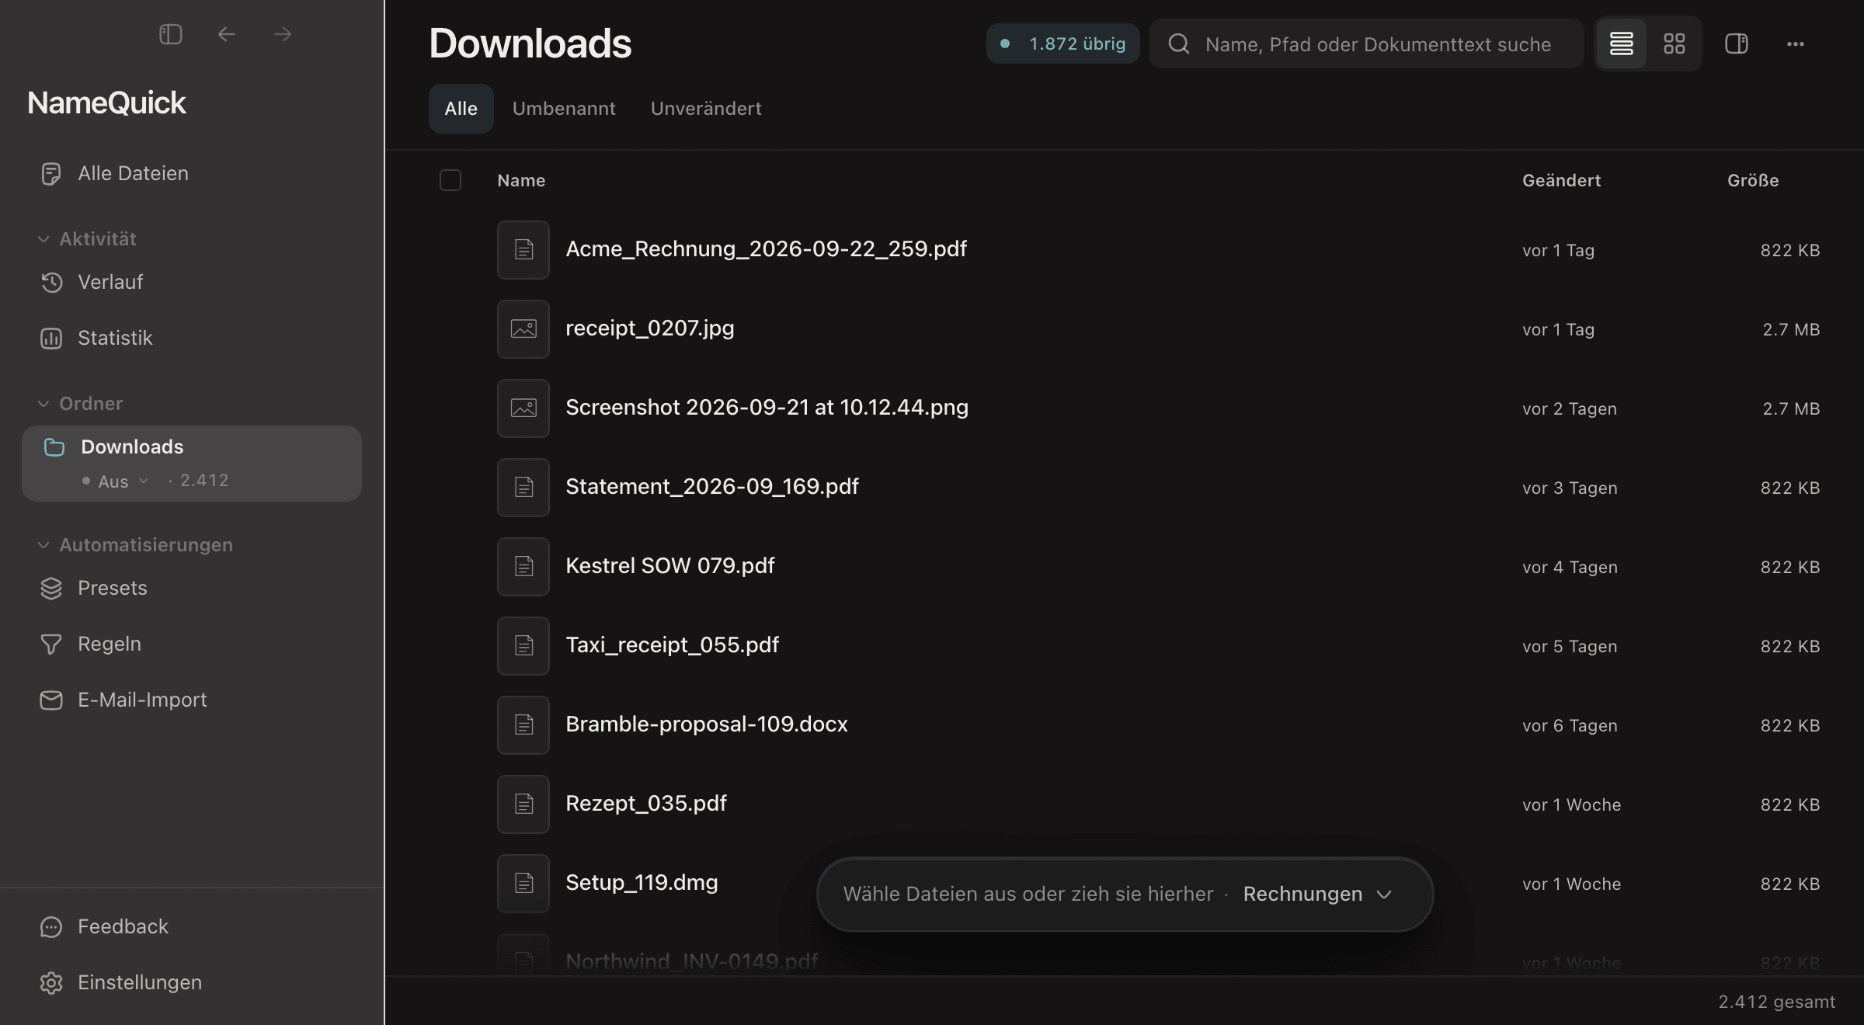Collapse the Aktivität section
This screenshot has height=1025, width=1864.
pyautogui.click(x=43, y=239)
